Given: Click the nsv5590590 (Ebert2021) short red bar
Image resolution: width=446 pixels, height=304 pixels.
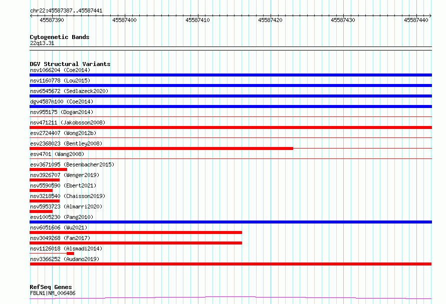Looking at the screenshot, I should tap(41, 190).
